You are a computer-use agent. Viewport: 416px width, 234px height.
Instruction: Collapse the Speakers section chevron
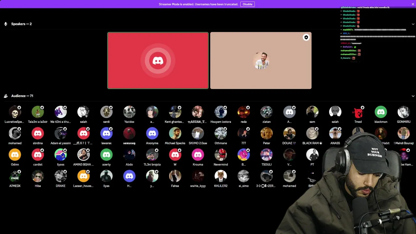[x=413, y=24]
